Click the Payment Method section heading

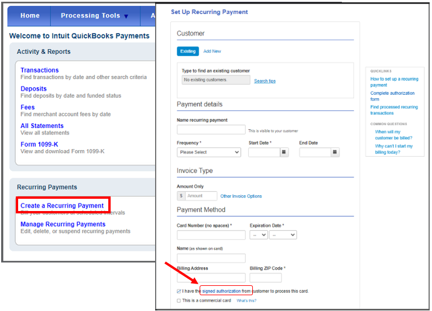pos(201,210)
